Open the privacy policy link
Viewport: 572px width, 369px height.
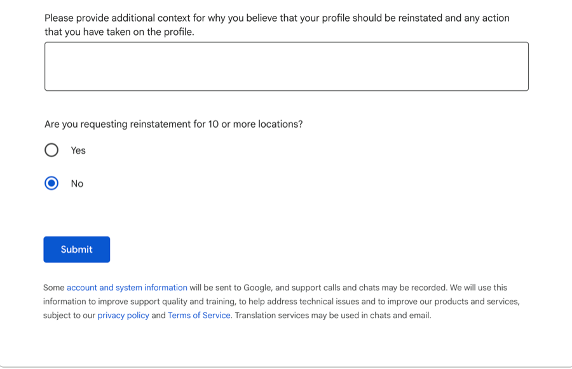[x=123, y=316]
